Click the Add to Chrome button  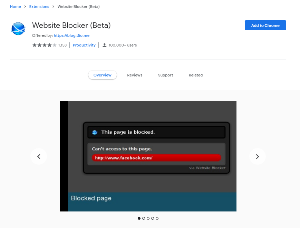(x=265, y=25)
